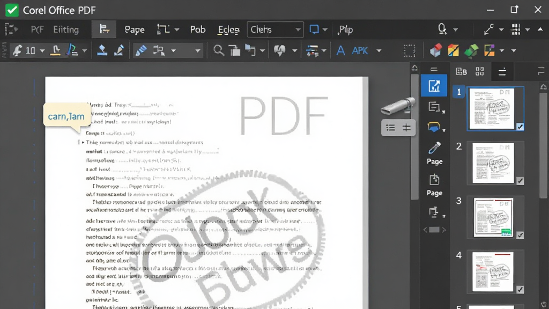This screenshot has width=549, height=309.
Task: Click the magnifier search icon
Action: pyautogui.click(x=219, y=50)
